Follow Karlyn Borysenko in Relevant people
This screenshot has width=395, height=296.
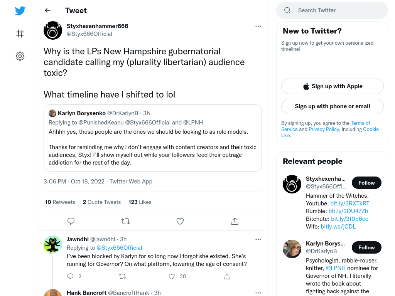pos(366,248)
